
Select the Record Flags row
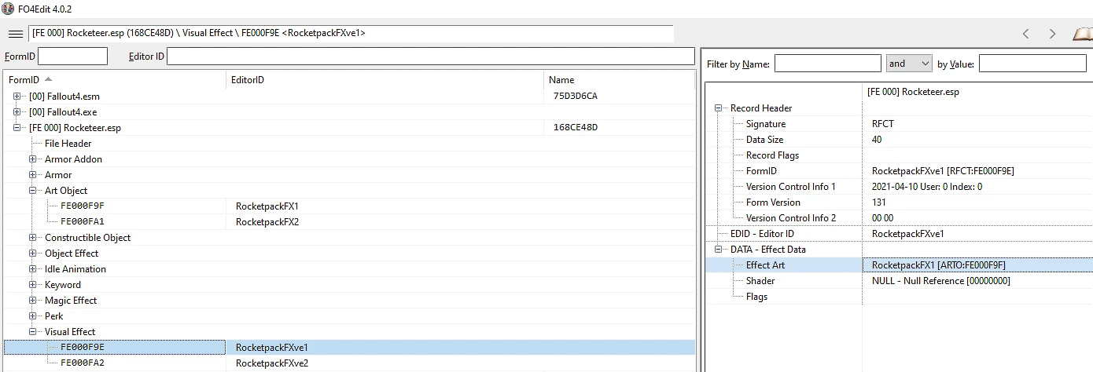pos(899,155)
